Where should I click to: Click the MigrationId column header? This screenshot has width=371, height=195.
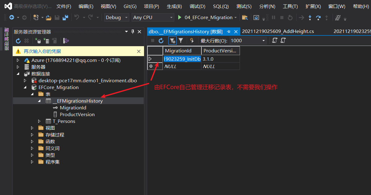[182, 51]
